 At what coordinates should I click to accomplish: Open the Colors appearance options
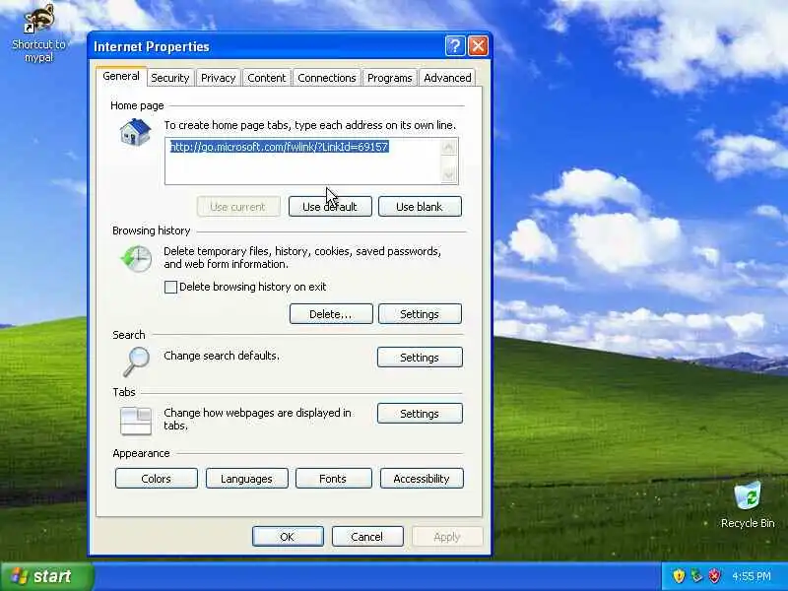click(157, 479)
